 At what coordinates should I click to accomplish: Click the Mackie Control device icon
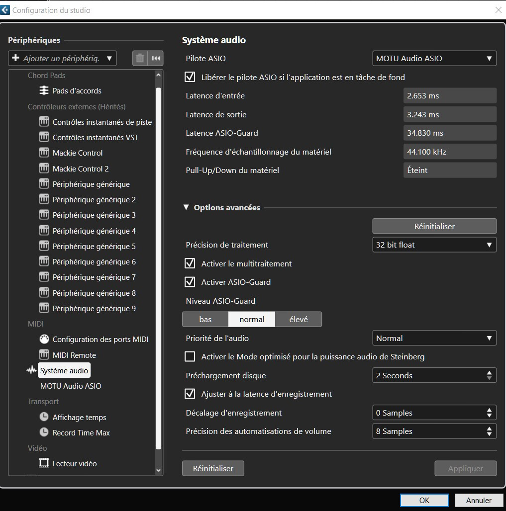(x=44, y=153)
